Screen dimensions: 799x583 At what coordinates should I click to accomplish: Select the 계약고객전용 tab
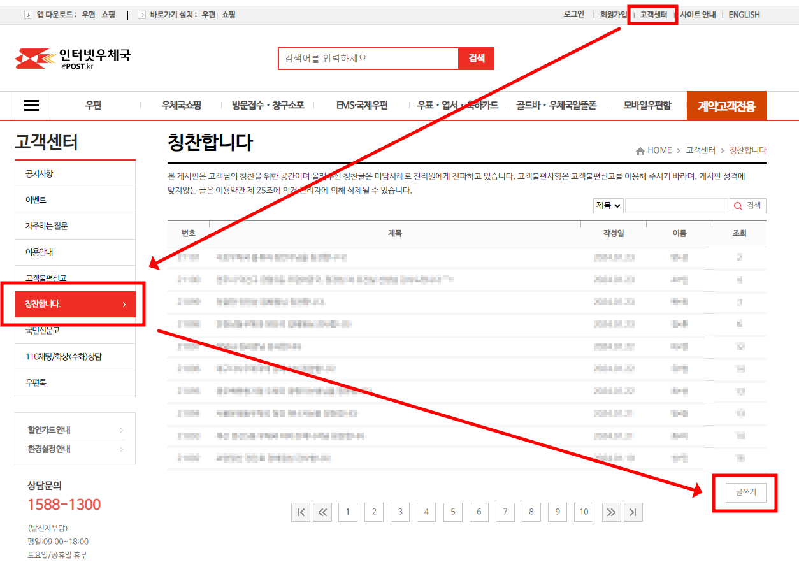click(726, 105)
